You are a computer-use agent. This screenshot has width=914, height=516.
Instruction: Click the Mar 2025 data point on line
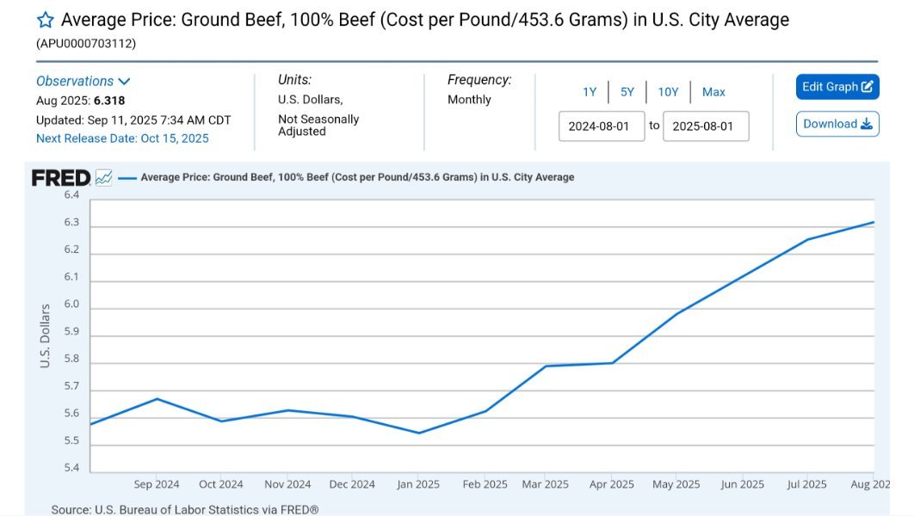pos(546,366)
